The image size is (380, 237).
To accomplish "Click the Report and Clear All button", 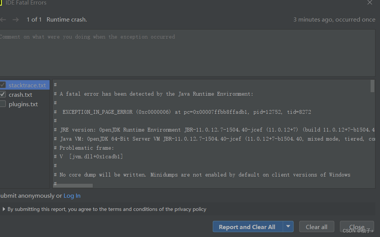I will 247,226.
